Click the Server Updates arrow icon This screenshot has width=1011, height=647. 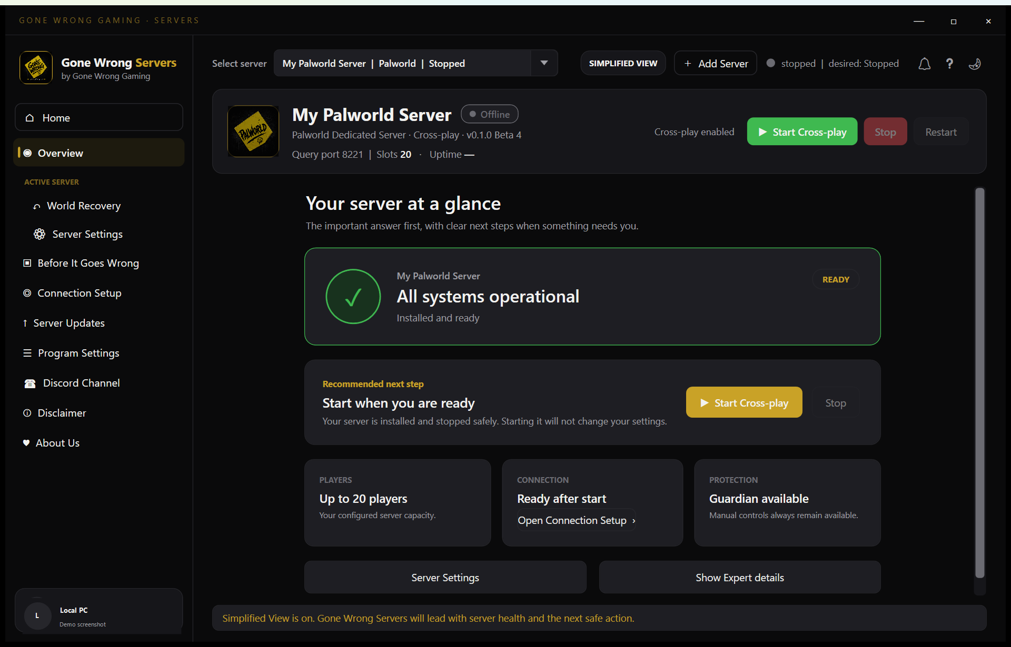25,323
